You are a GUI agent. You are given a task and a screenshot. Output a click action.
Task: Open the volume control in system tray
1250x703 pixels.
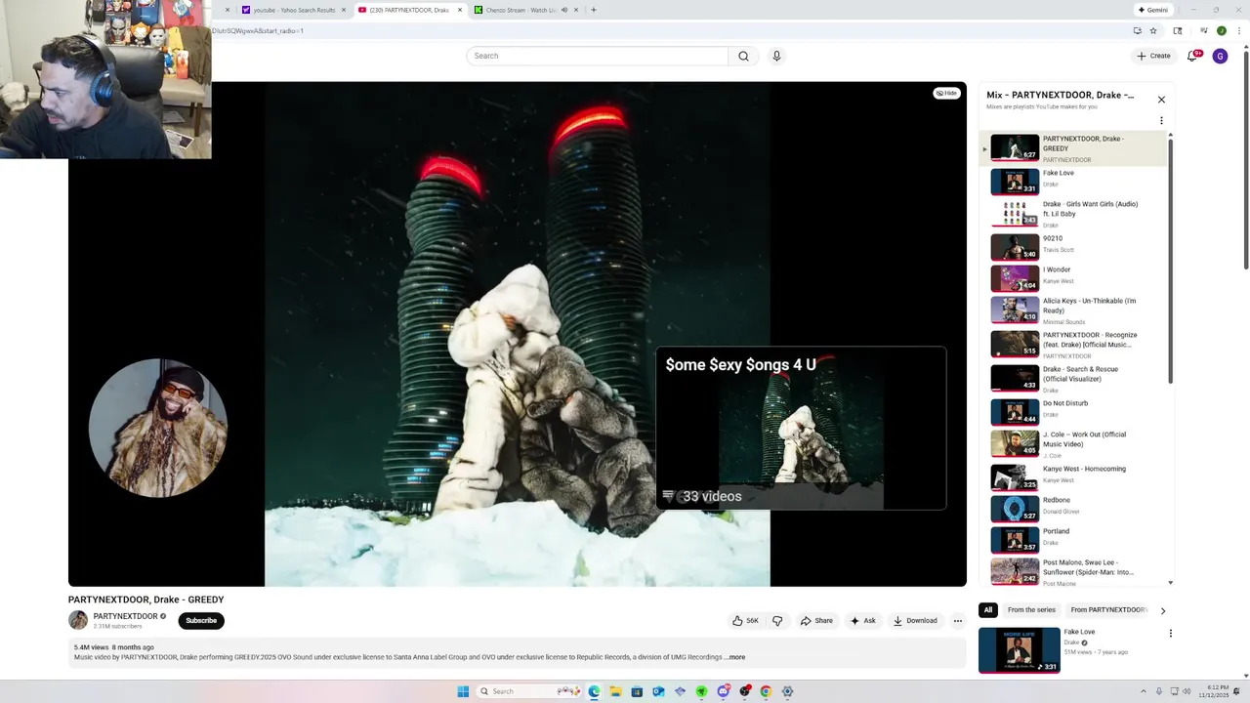coord(1187,691)
